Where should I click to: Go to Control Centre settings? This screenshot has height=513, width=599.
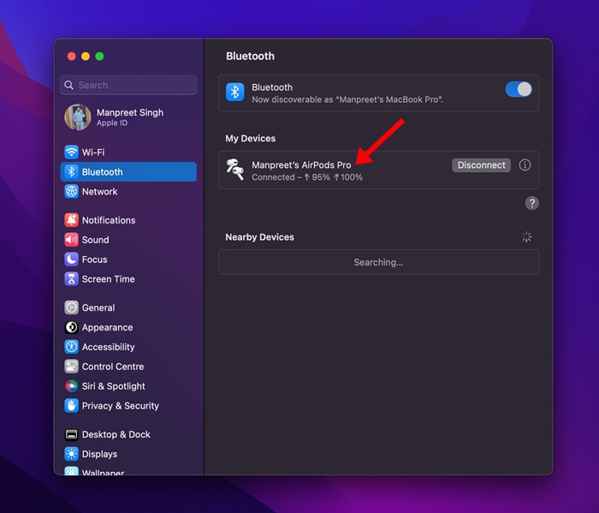coord(128,367)
